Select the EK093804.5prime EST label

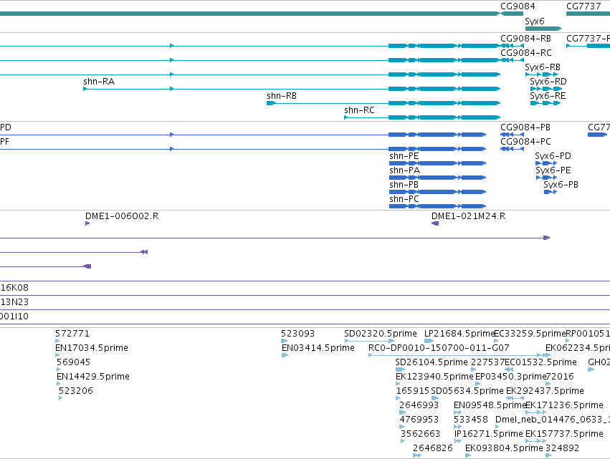[x=504, y=449]
